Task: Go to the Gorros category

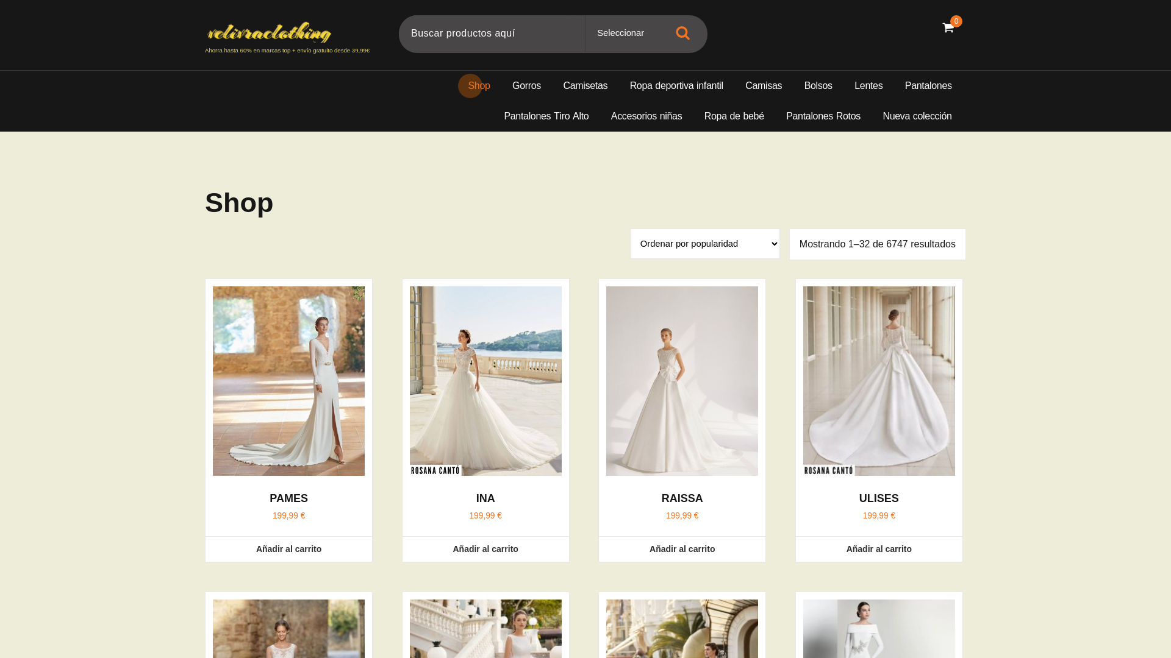Action: pos(526,86)
